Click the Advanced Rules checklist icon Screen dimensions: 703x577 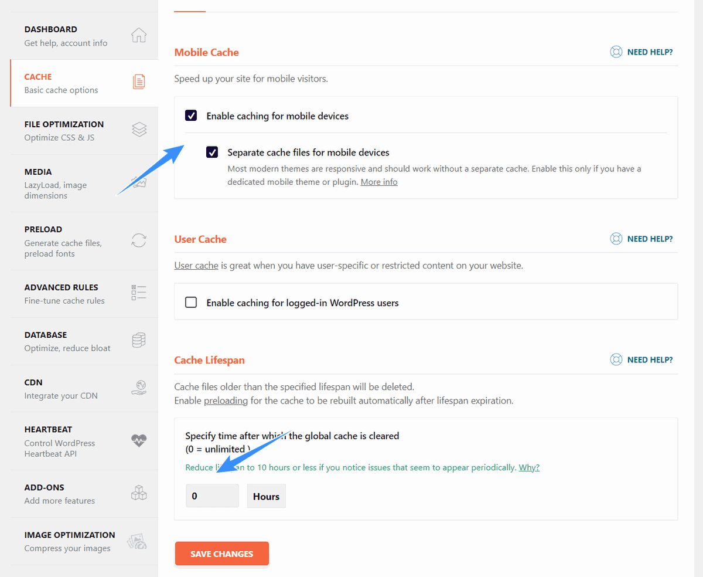click(x=139, y=293)
